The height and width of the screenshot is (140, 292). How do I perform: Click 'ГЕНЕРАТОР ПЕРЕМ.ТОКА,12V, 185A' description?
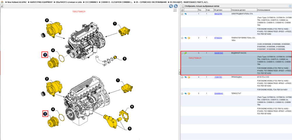tap(244, 39)
